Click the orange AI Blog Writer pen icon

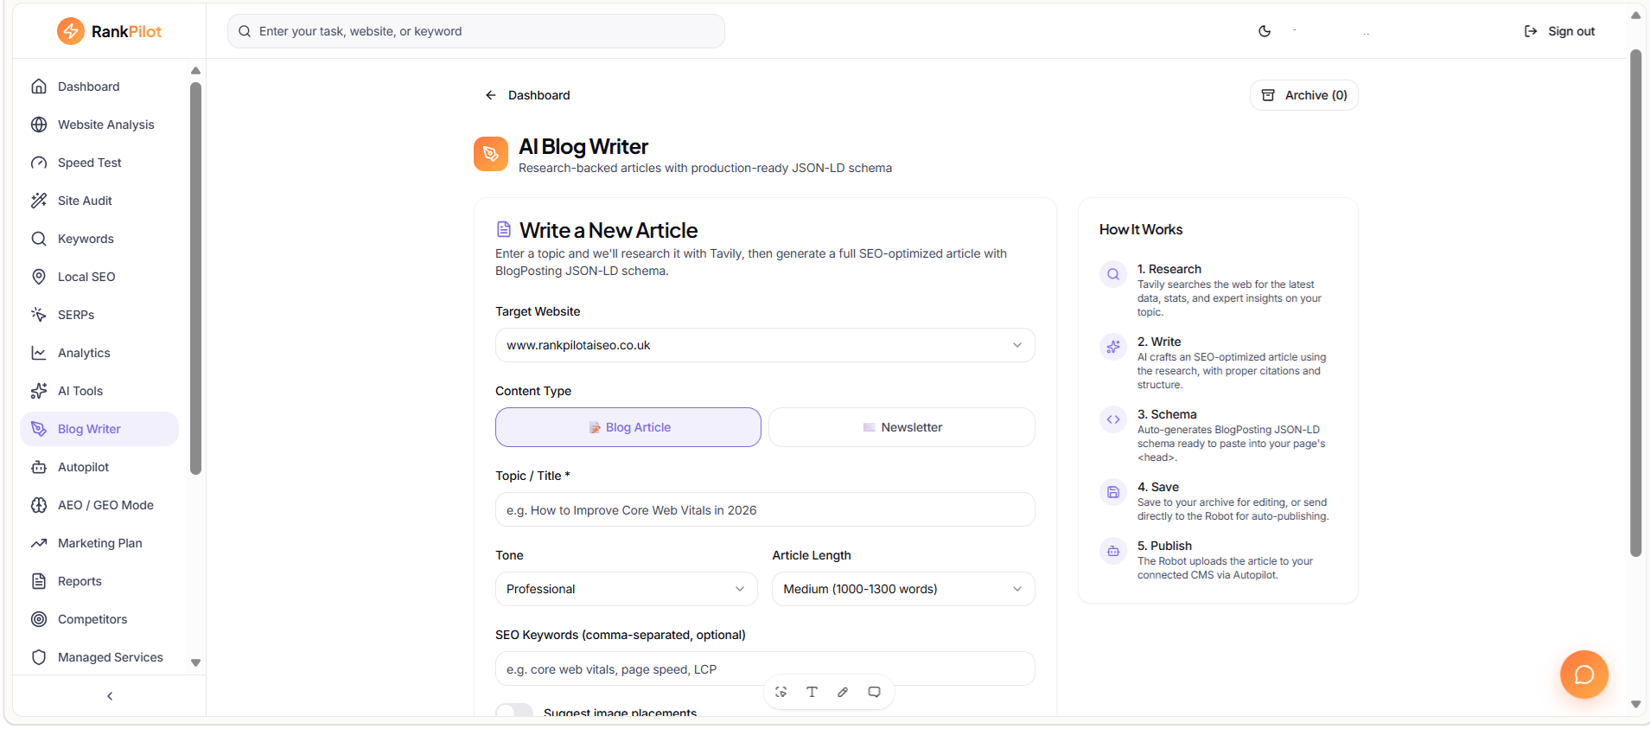491,154
